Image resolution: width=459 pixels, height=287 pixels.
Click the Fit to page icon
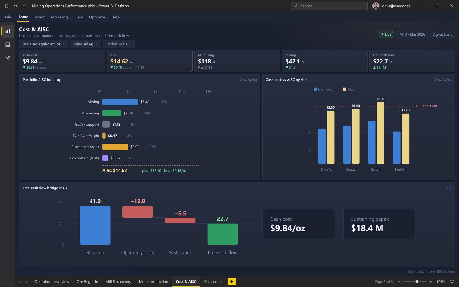click(x=452, y=282)
